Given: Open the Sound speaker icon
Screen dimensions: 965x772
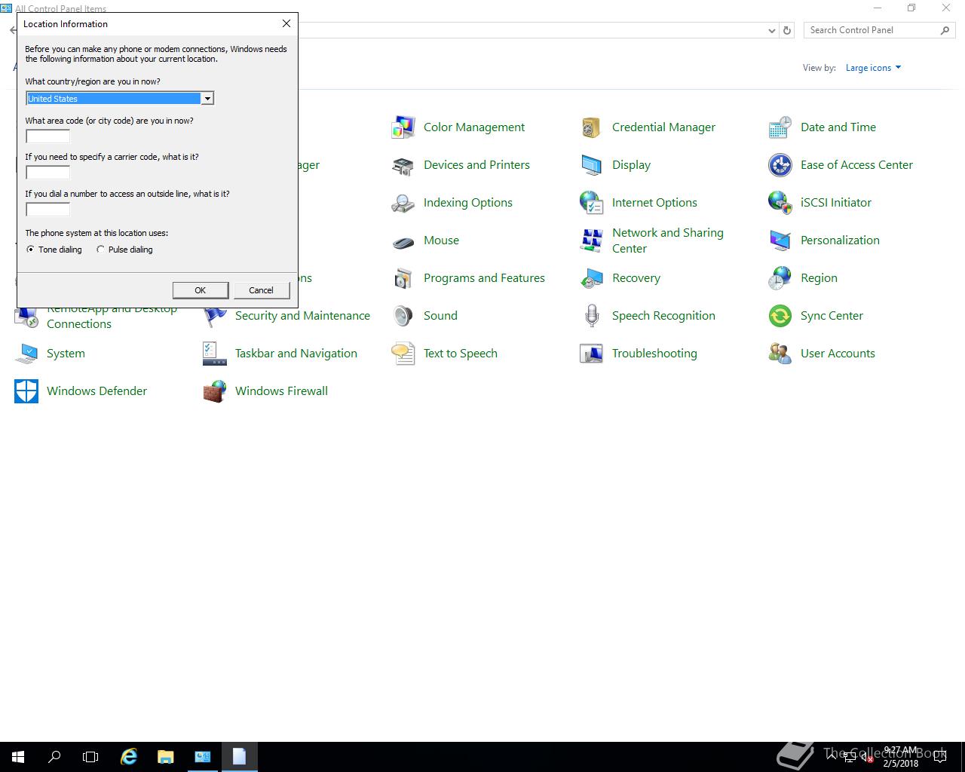Looking at the screenshot, I should tap(403, 316).
